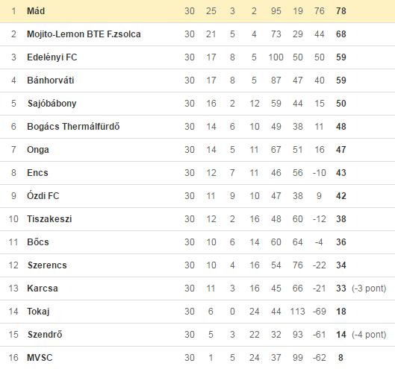Image resolution: width=395 pixels, height=369 pixels.
Task: Select Karcsa in the standings
Action: [43, 288]
